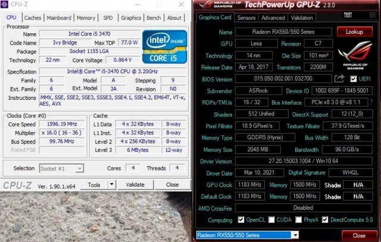The image size is (381, 242).
Task: Click the CPU-Z Close button
Action: 172,185
